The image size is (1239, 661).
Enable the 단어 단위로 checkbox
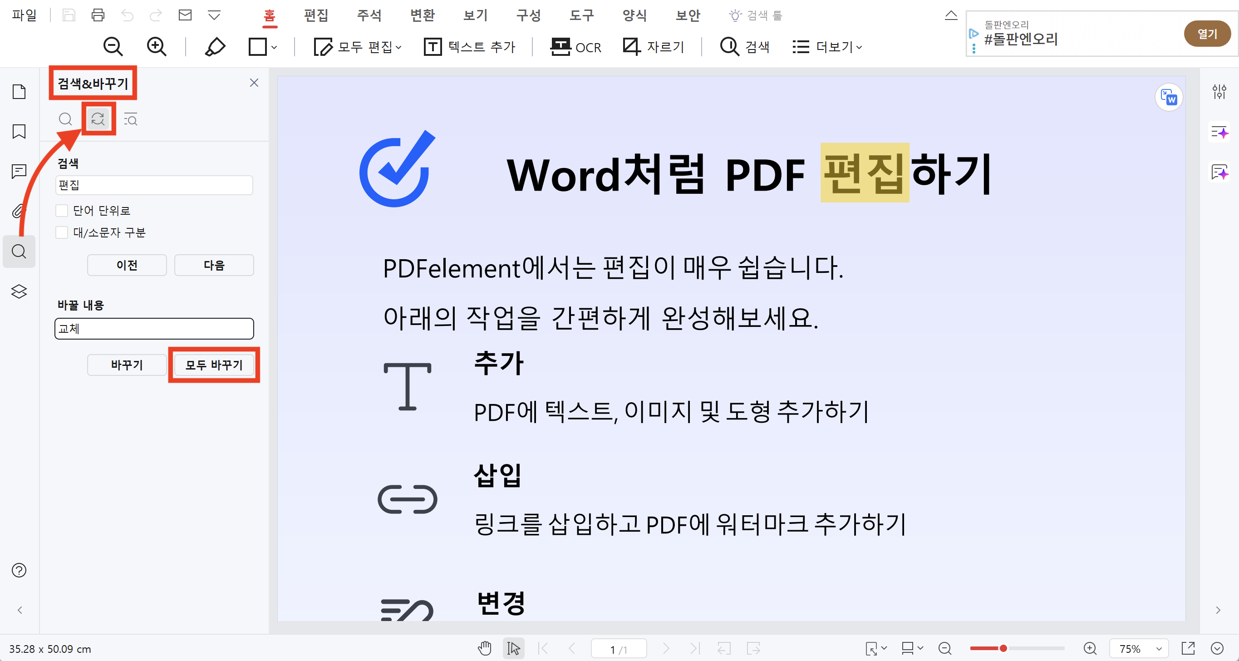(x=62, y=210)
